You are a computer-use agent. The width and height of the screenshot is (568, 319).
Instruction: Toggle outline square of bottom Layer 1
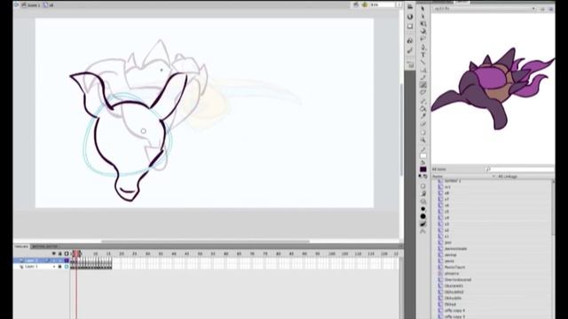(67, 267)
